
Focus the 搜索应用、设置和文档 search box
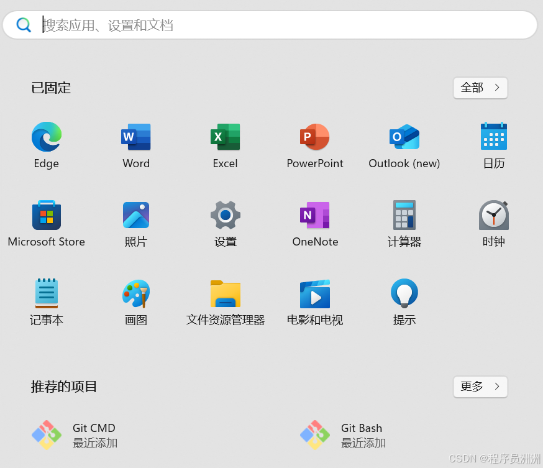coord(270,25)
